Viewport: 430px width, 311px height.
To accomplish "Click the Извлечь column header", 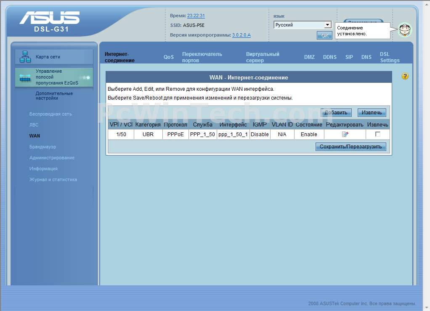I will [x=378, y=125].
